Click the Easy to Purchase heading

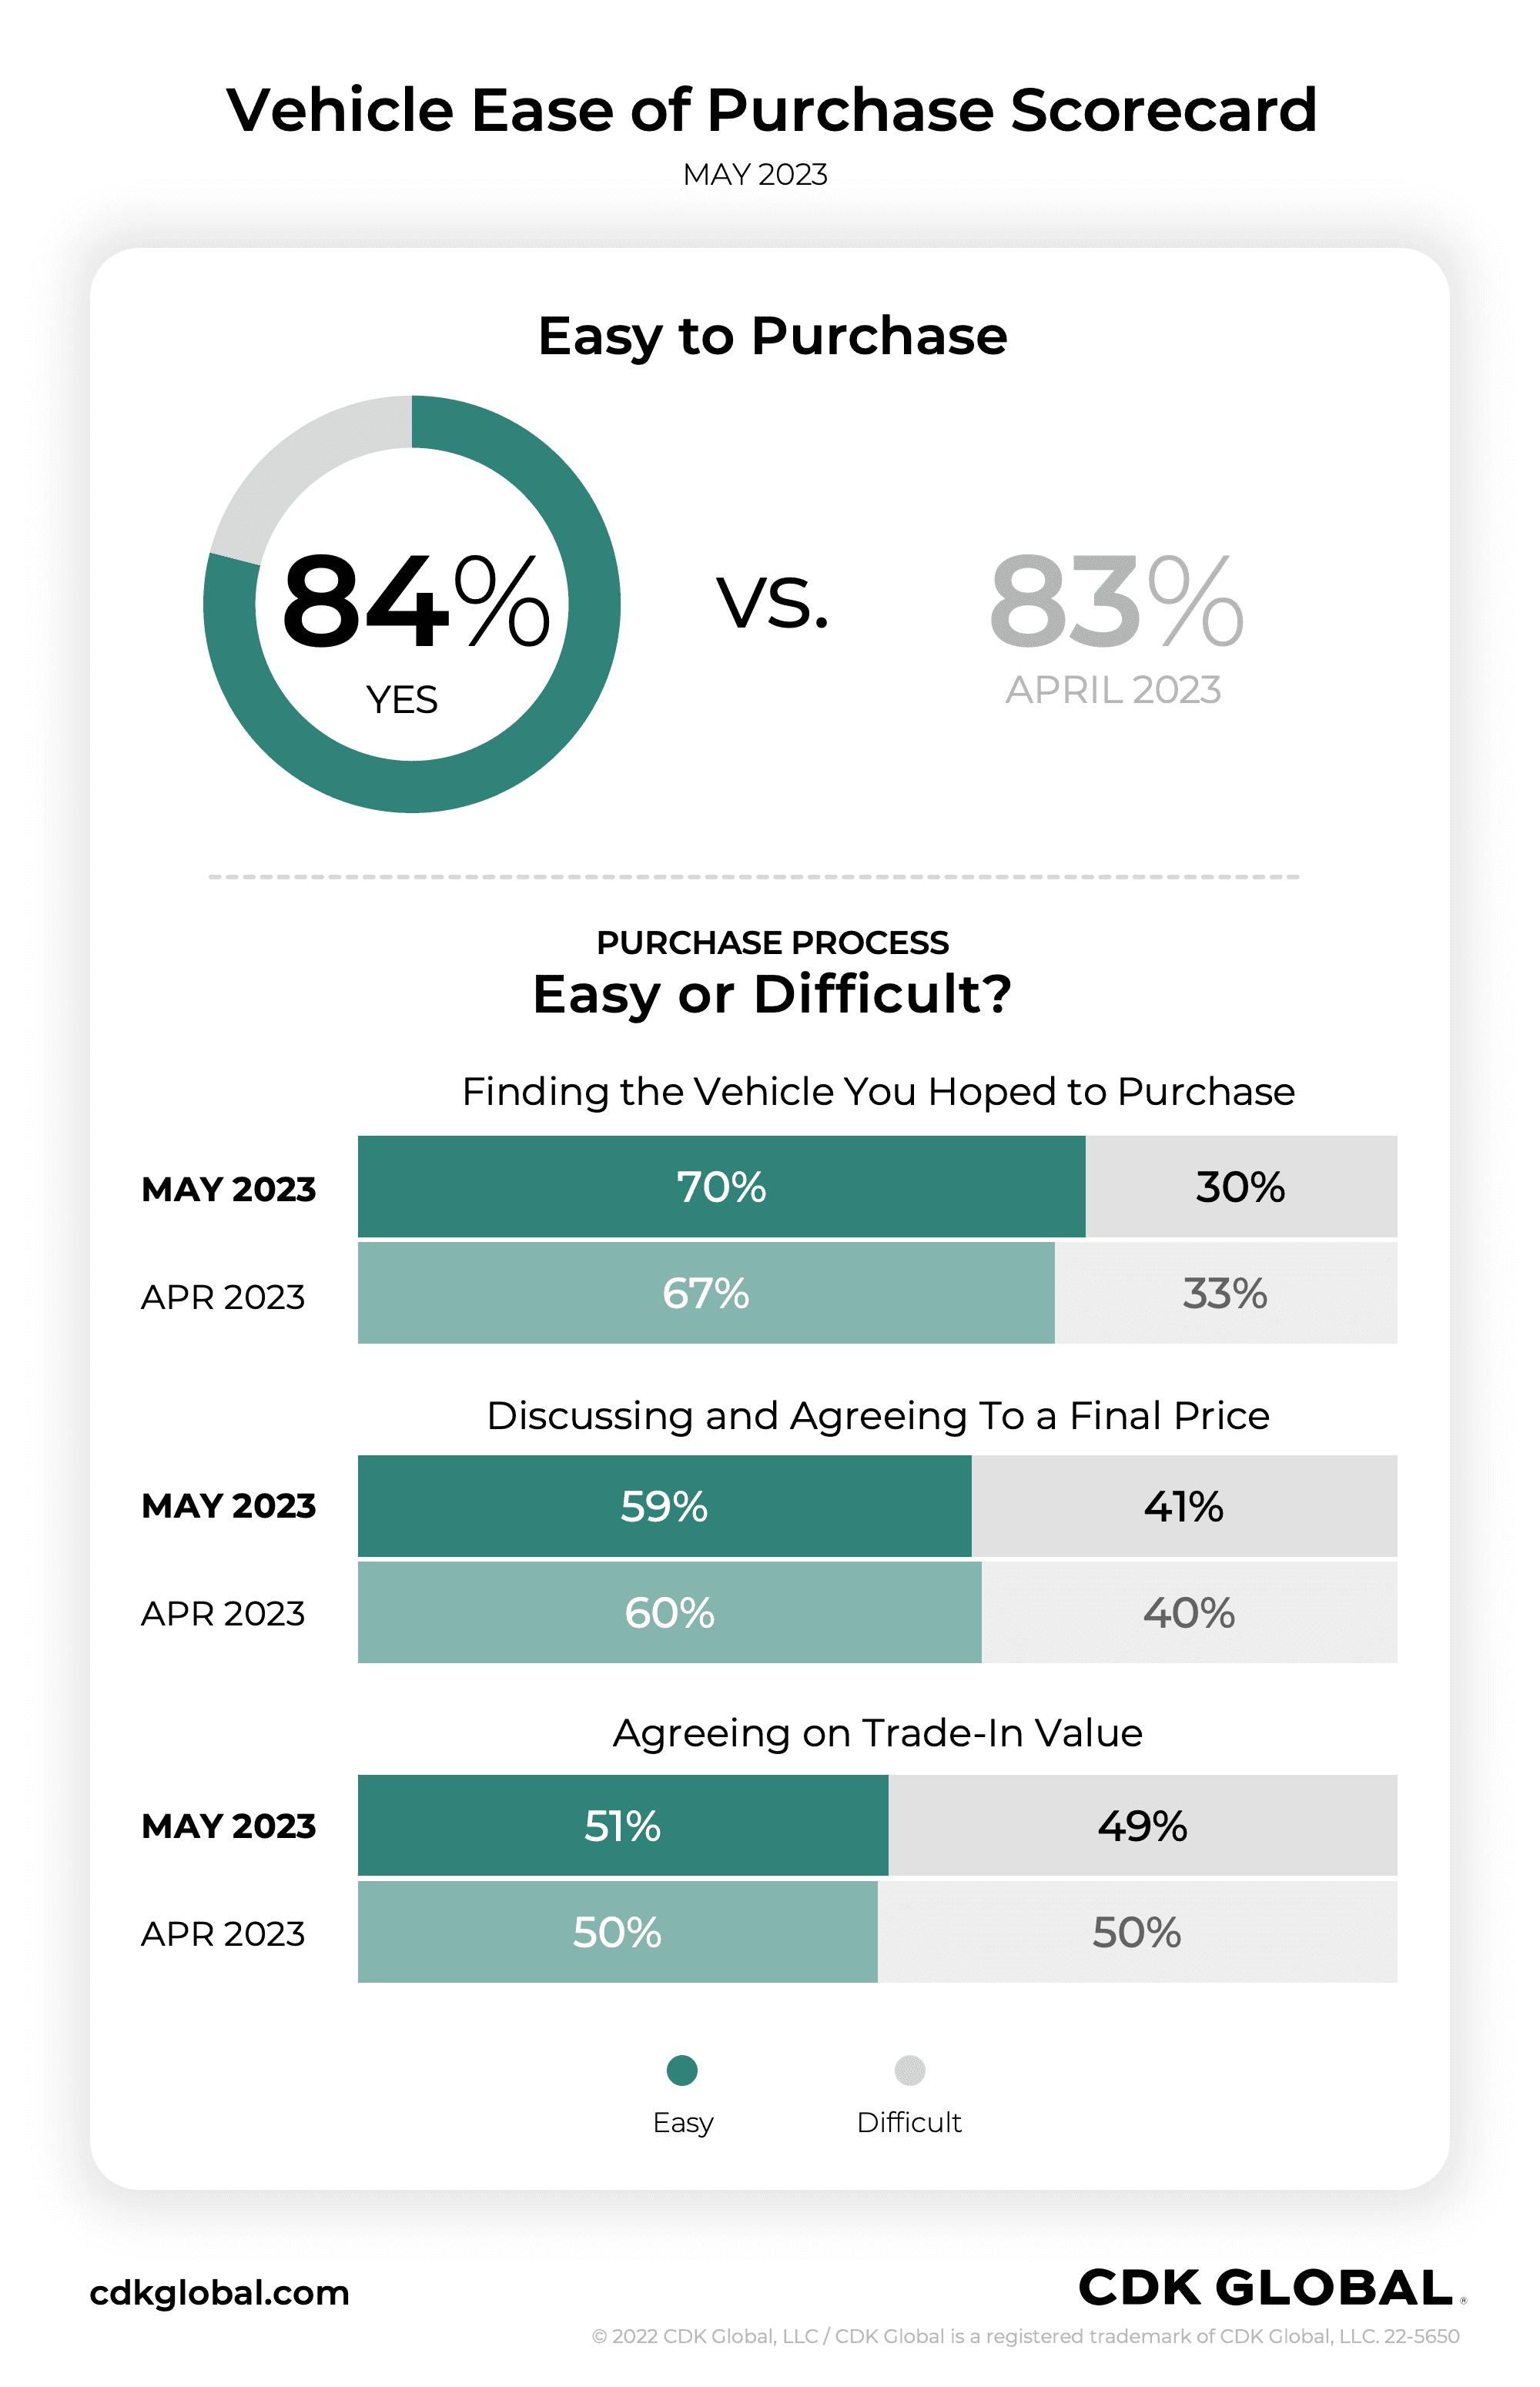[x=772, y=336]
